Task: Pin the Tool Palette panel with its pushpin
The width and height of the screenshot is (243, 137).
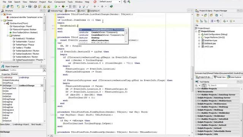Action: click(238, 82)
